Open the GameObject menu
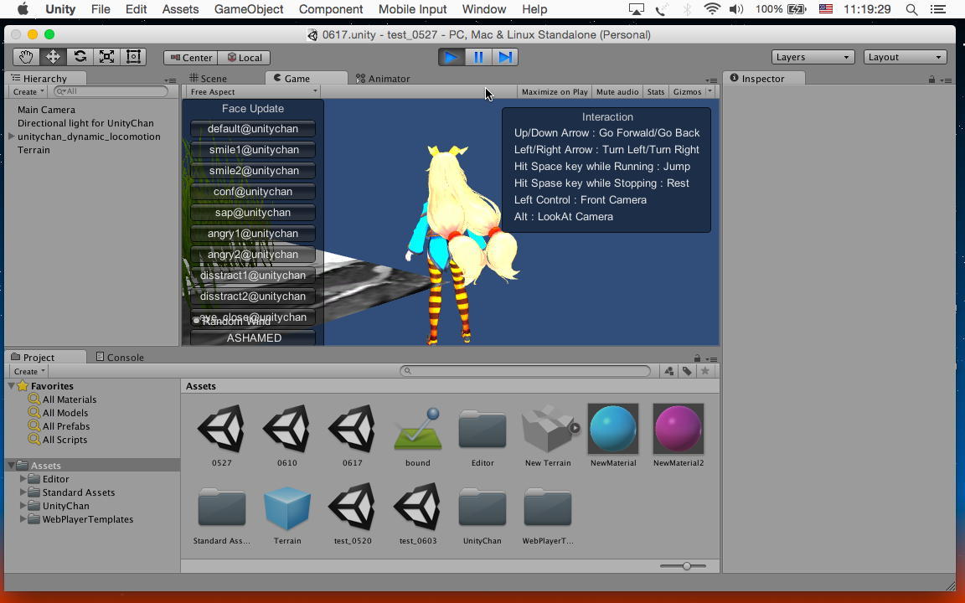Image resolution: width=965 pixels, height=603 pixels. (x=249, y=9)
